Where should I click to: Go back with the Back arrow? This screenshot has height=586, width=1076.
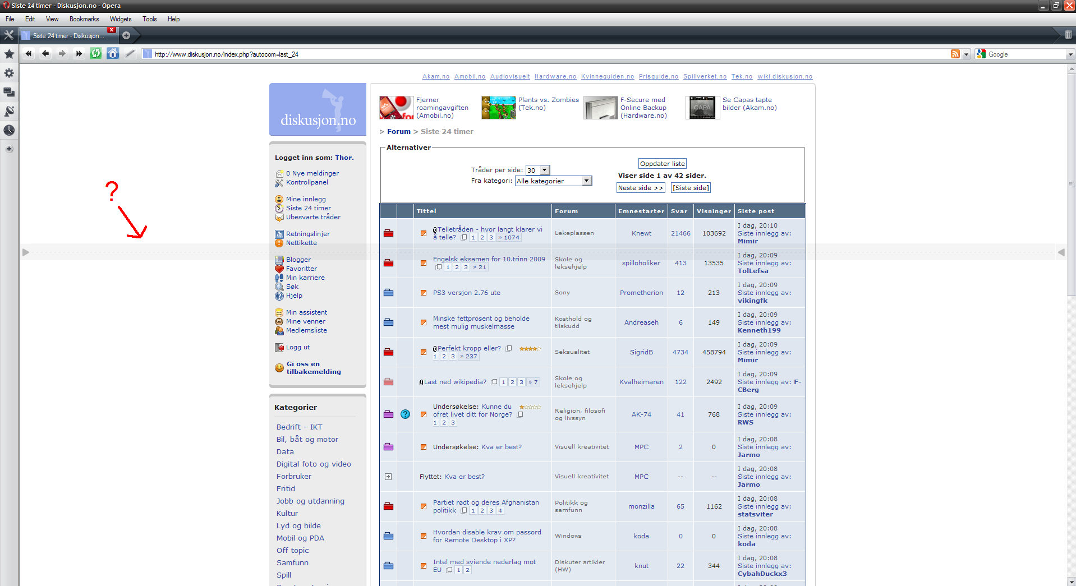coord(45,54)
